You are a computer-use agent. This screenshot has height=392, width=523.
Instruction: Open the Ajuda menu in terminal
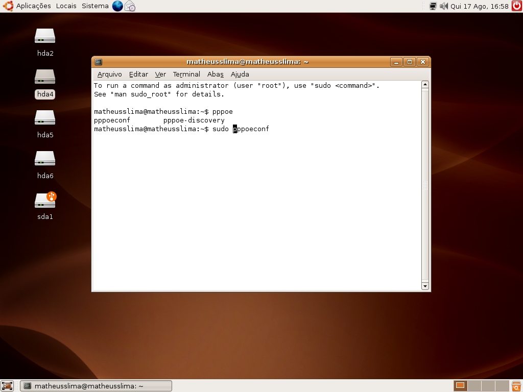[240, 75]
